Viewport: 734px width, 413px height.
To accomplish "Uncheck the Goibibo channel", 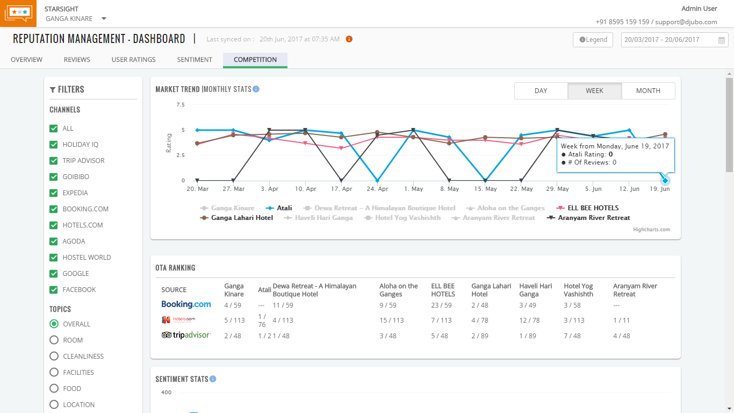I will point(54,177).
